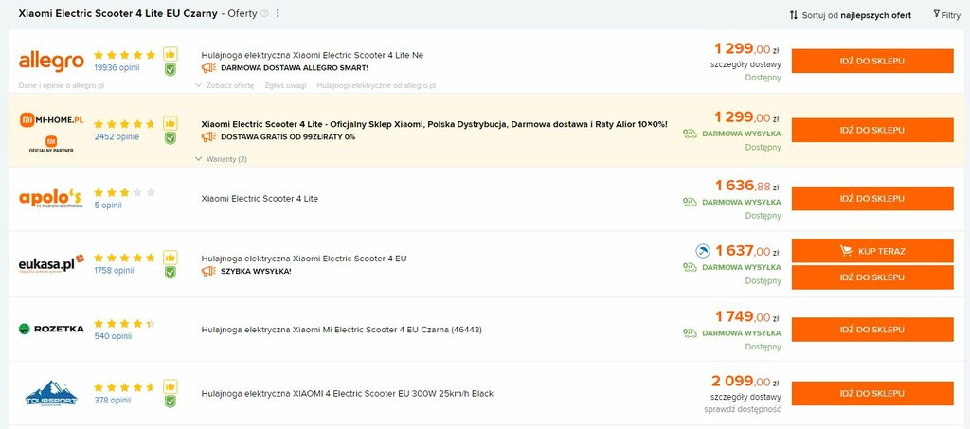Go to shop for the allegro offer
The width and height of the screenshot is (970, 429).
tap(872, 62)
